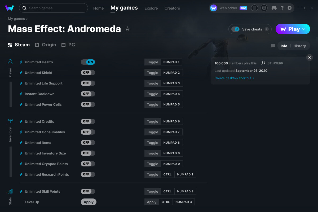
Task: Open the My games tab
Action: [124, 8]
